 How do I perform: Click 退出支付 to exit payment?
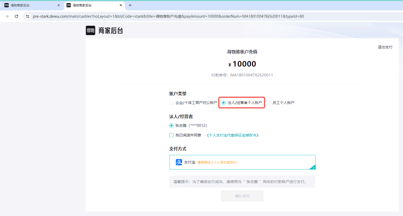(x=385, y=47)
